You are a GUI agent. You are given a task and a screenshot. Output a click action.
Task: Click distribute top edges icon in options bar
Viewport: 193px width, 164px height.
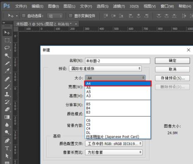coord(159,16)
